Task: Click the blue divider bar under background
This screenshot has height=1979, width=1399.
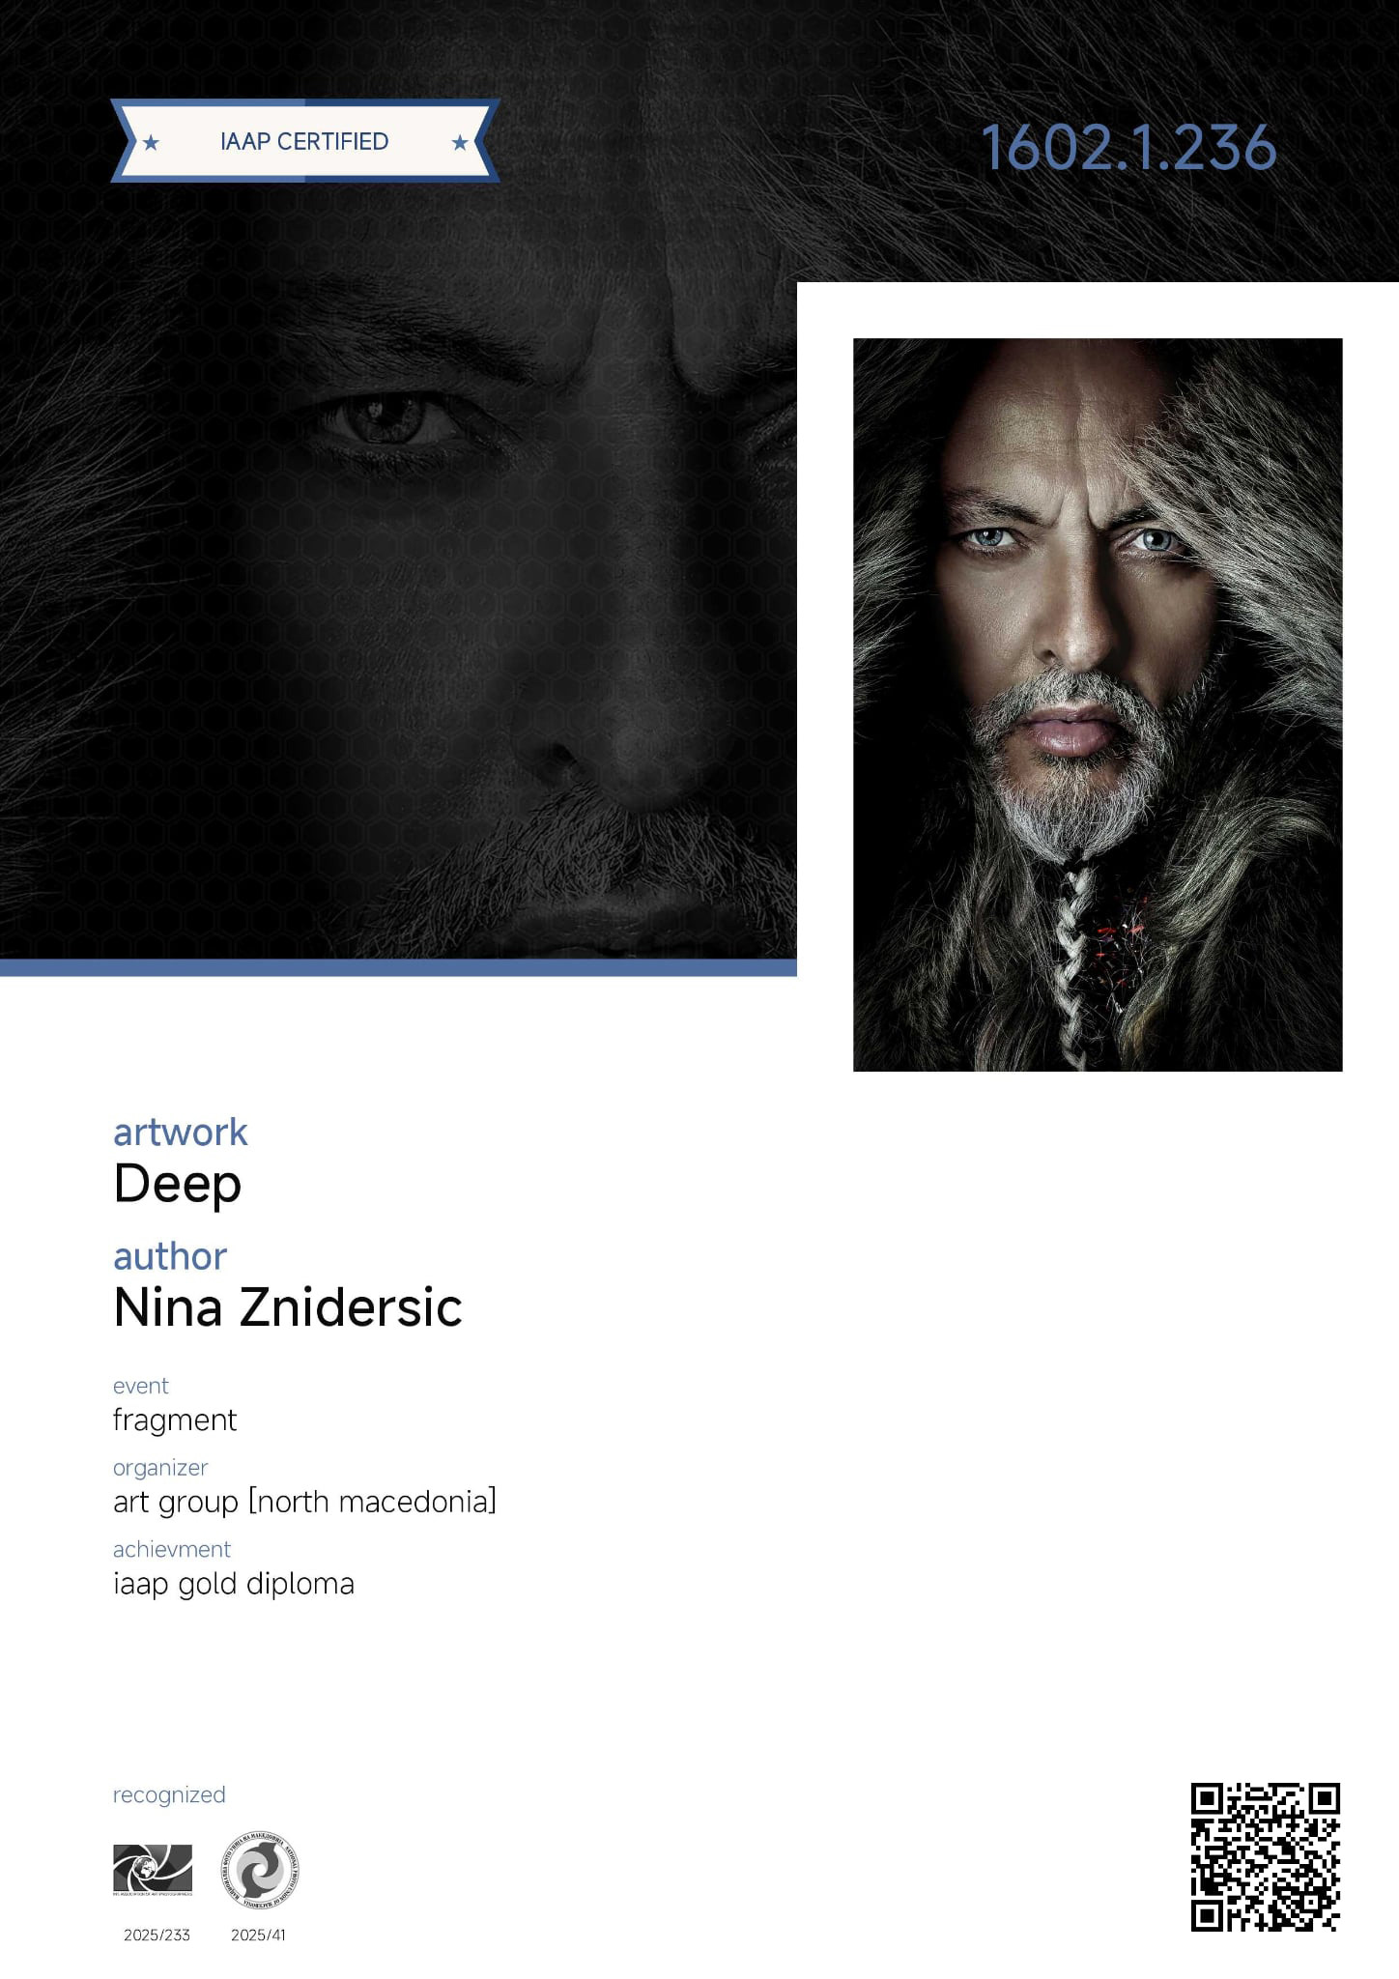Action: [398, 967]
